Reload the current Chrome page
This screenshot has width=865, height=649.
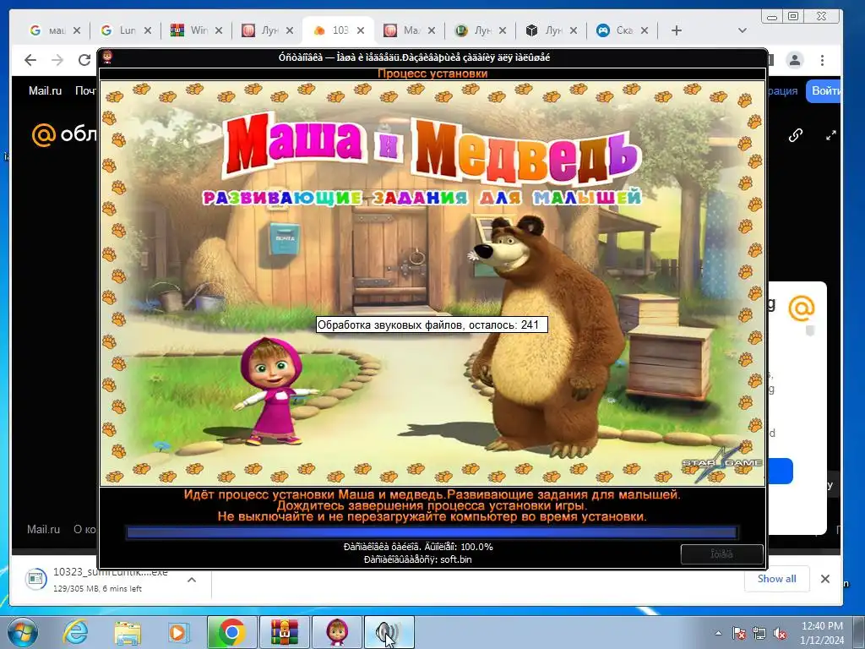point(84,60)
